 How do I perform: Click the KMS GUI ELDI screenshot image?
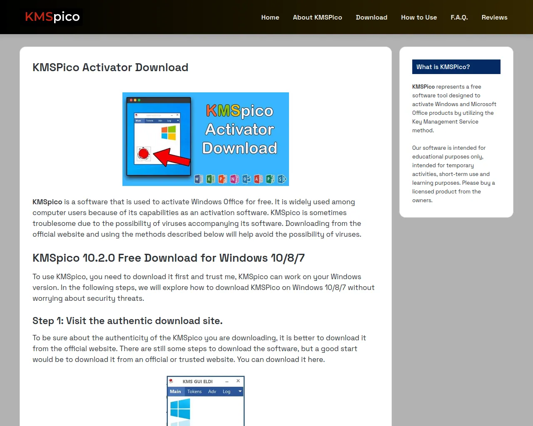(206, 401)
